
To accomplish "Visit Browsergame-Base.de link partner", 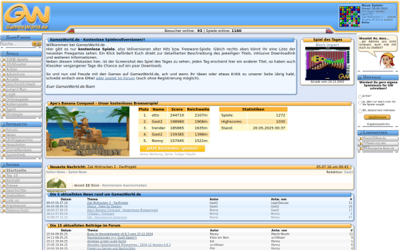I will click(x=378, y=148).
